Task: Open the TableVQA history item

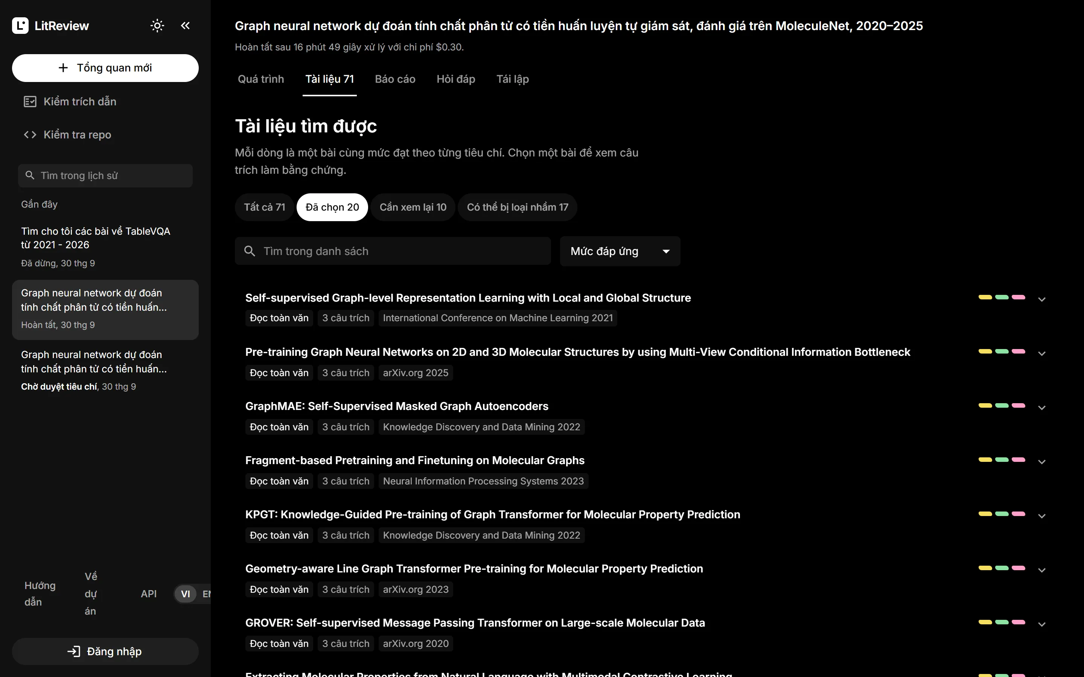Action: [105, 247]
